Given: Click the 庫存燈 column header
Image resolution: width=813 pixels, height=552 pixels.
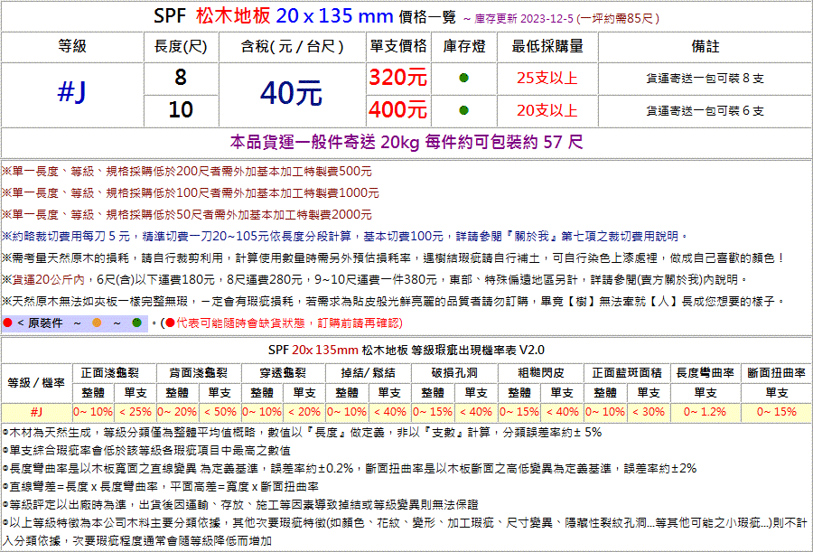Looking at the screenshot, I should tap(464, 47).
